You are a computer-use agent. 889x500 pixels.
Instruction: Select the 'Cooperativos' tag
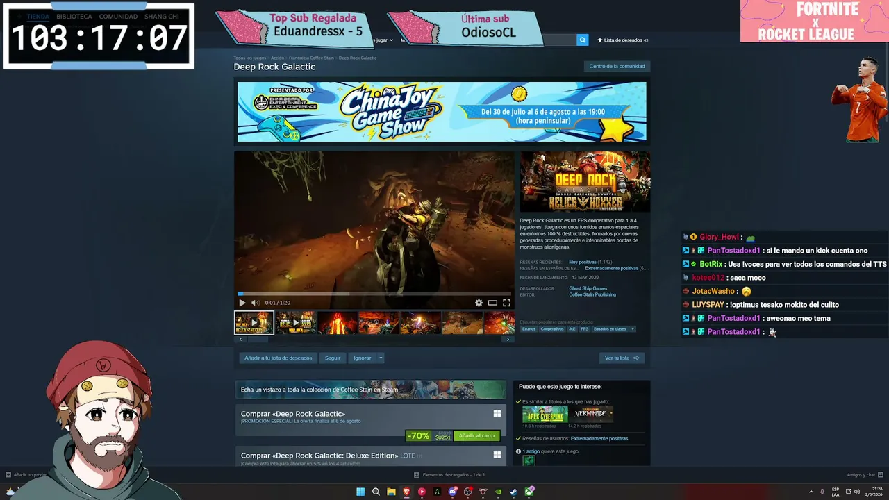pyautogui.click(x=552, y=329)
